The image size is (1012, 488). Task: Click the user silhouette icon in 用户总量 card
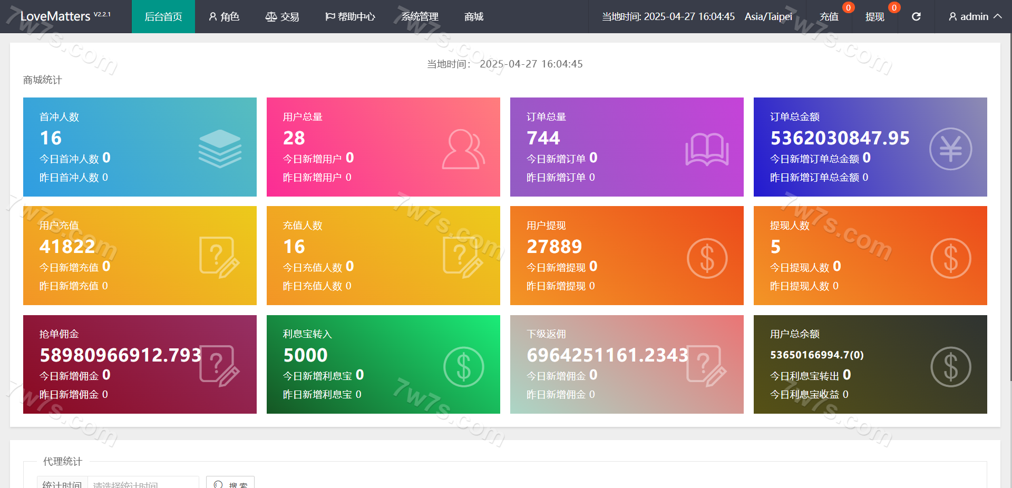coord(463,149)
